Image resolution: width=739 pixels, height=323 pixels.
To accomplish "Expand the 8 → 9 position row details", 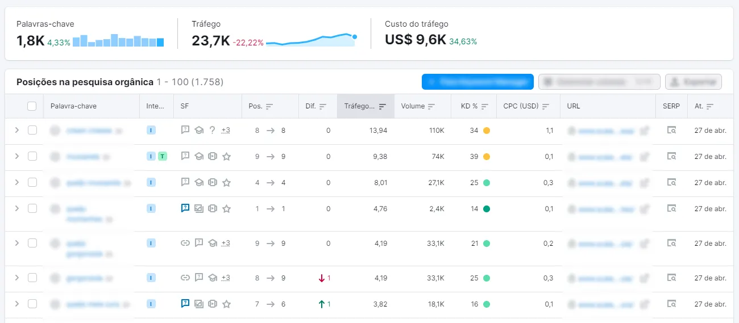I will [16, 278].
